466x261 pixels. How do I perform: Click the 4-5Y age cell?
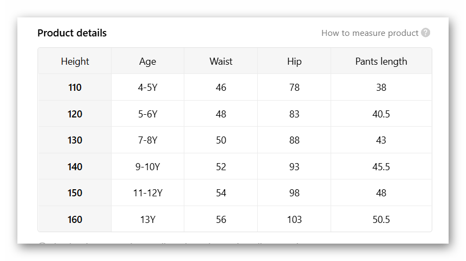pos(147,88)
